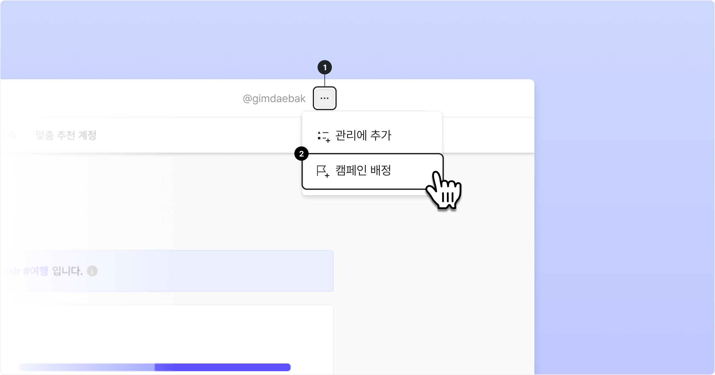Open the faded dslr hashtag link
Viewport: 715px width, 375px height.
coord(12,271)
